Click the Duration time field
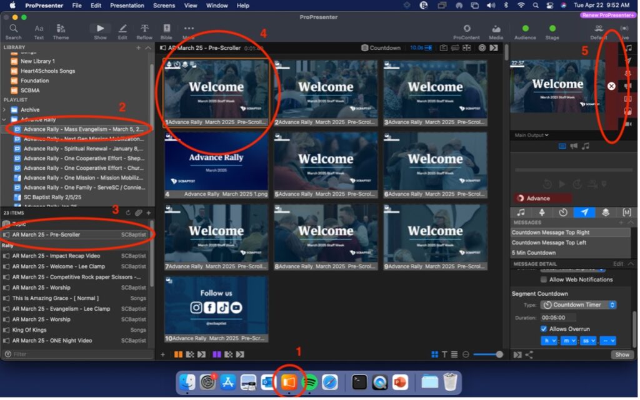The image size is (640, 400). (x=558, y=318)
